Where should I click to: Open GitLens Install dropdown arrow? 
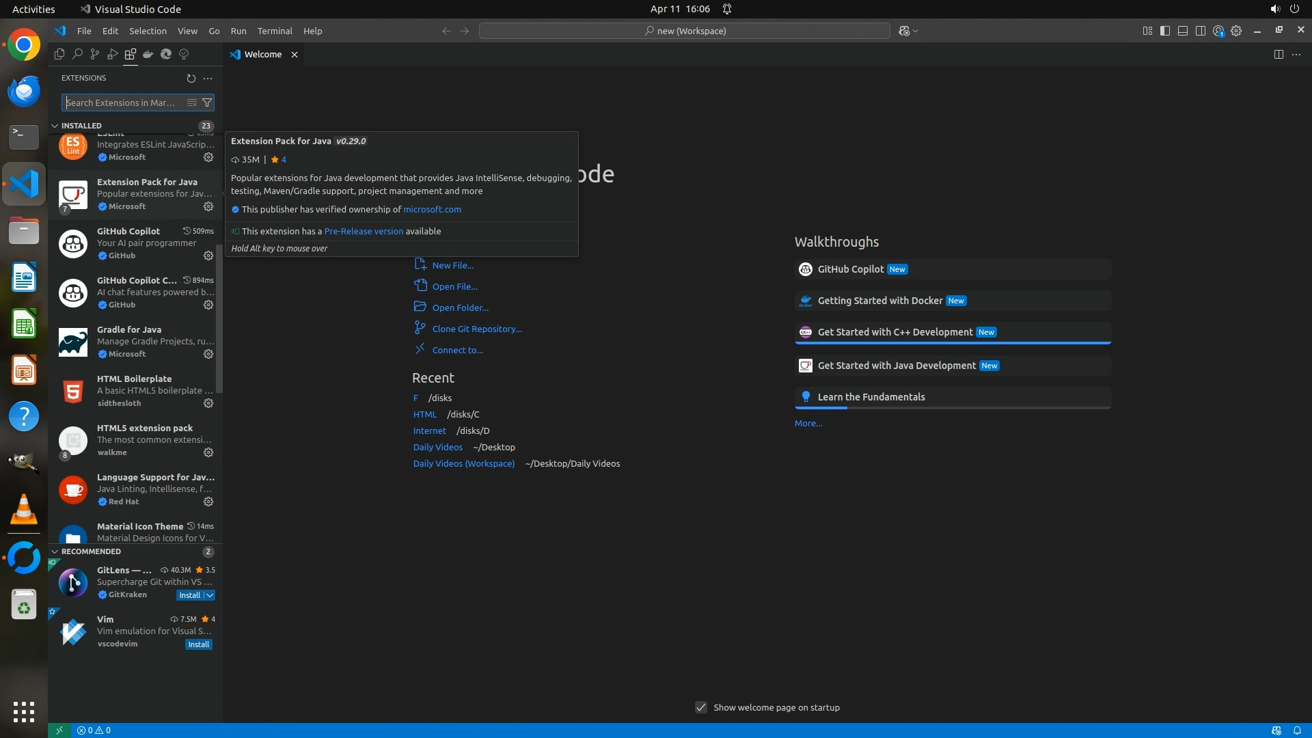point(210,595)
